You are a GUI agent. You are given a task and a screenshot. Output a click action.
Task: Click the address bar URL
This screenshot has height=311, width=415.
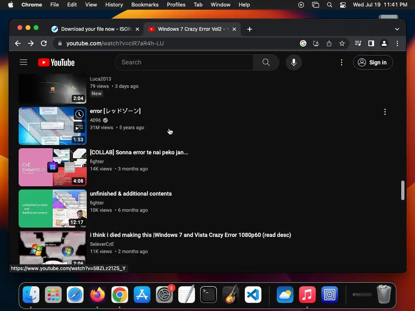pyautogui.click(x=115, y=43)
